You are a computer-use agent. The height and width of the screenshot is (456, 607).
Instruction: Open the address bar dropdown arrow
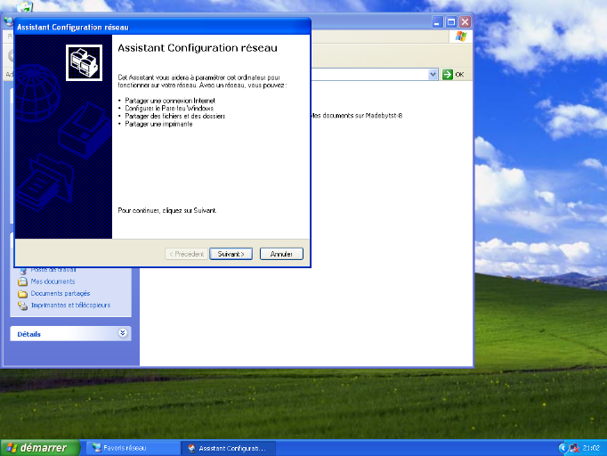[x=433, y=74]
